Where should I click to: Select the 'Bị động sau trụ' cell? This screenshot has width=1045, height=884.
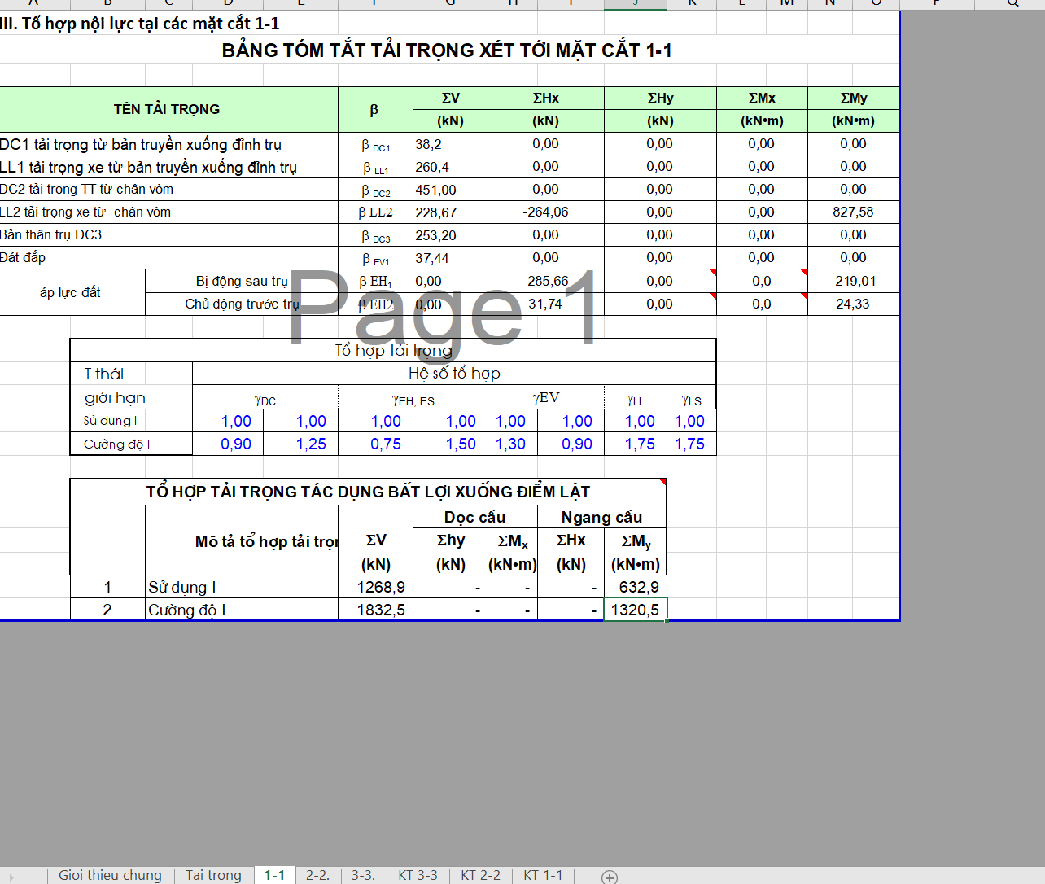242,281
